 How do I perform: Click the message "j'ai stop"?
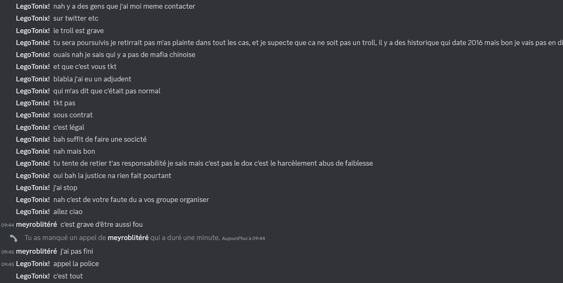point(65,188)
